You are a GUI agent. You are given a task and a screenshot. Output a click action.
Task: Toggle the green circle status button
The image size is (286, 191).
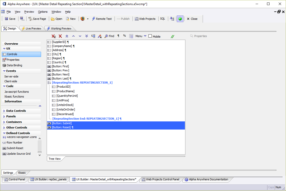pyautogui.click(x=180, y=19)
